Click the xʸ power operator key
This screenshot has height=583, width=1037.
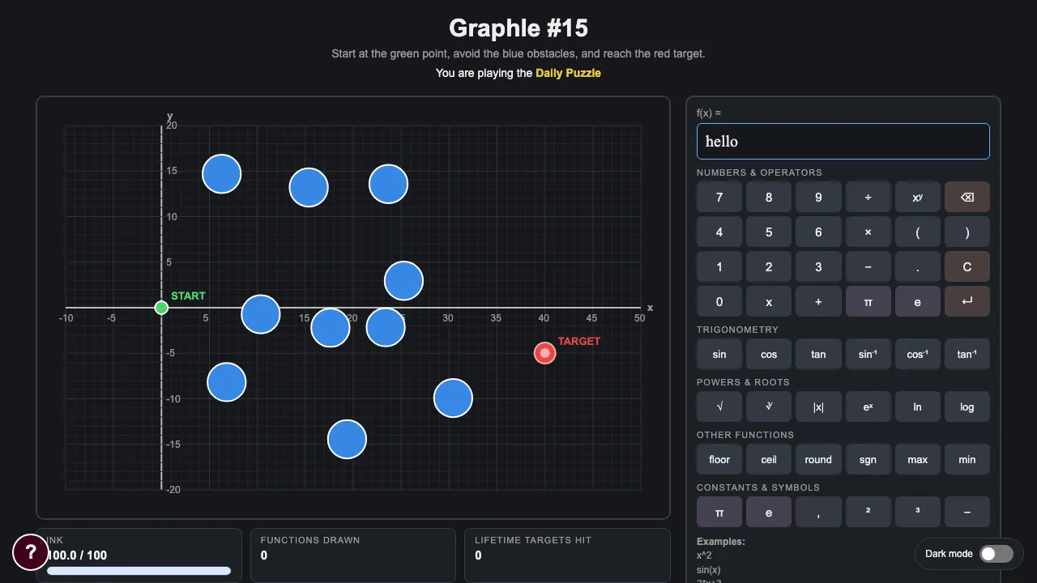pos(917,197)
